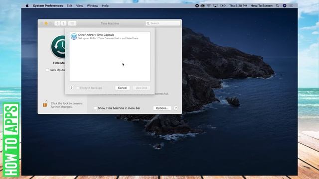Click the help button in disk sheet
Image resolution: width=319 pixels, height=179 pixels.
click(x=71, y=88)
